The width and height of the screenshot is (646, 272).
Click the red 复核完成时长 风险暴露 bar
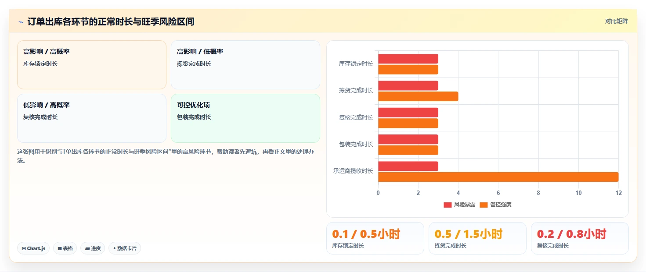tap(408, 113)
